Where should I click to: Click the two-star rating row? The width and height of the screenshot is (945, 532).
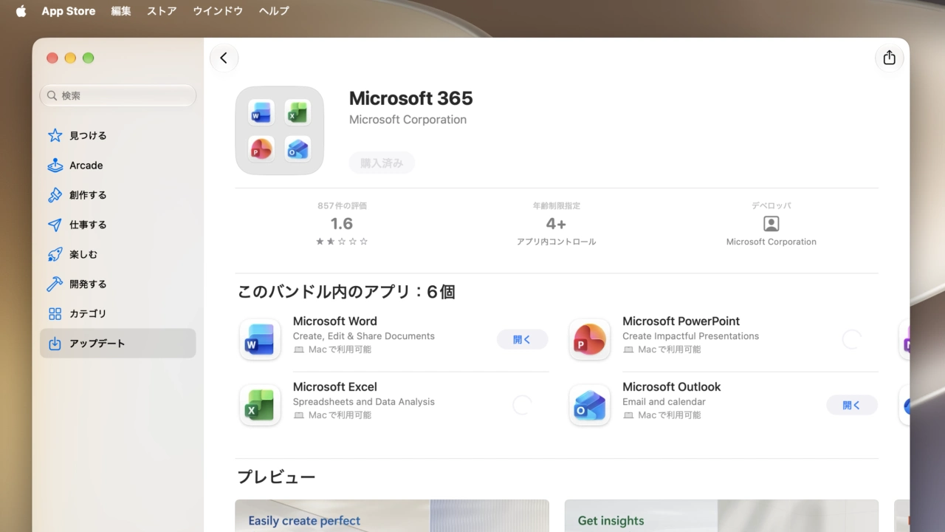tap(342, 242)
